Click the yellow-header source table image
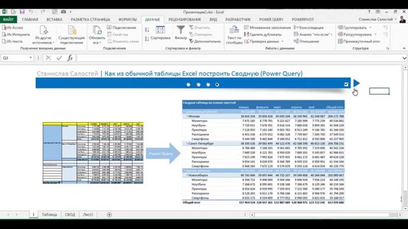The image size is (408, 229). click(x=93, y=153)
